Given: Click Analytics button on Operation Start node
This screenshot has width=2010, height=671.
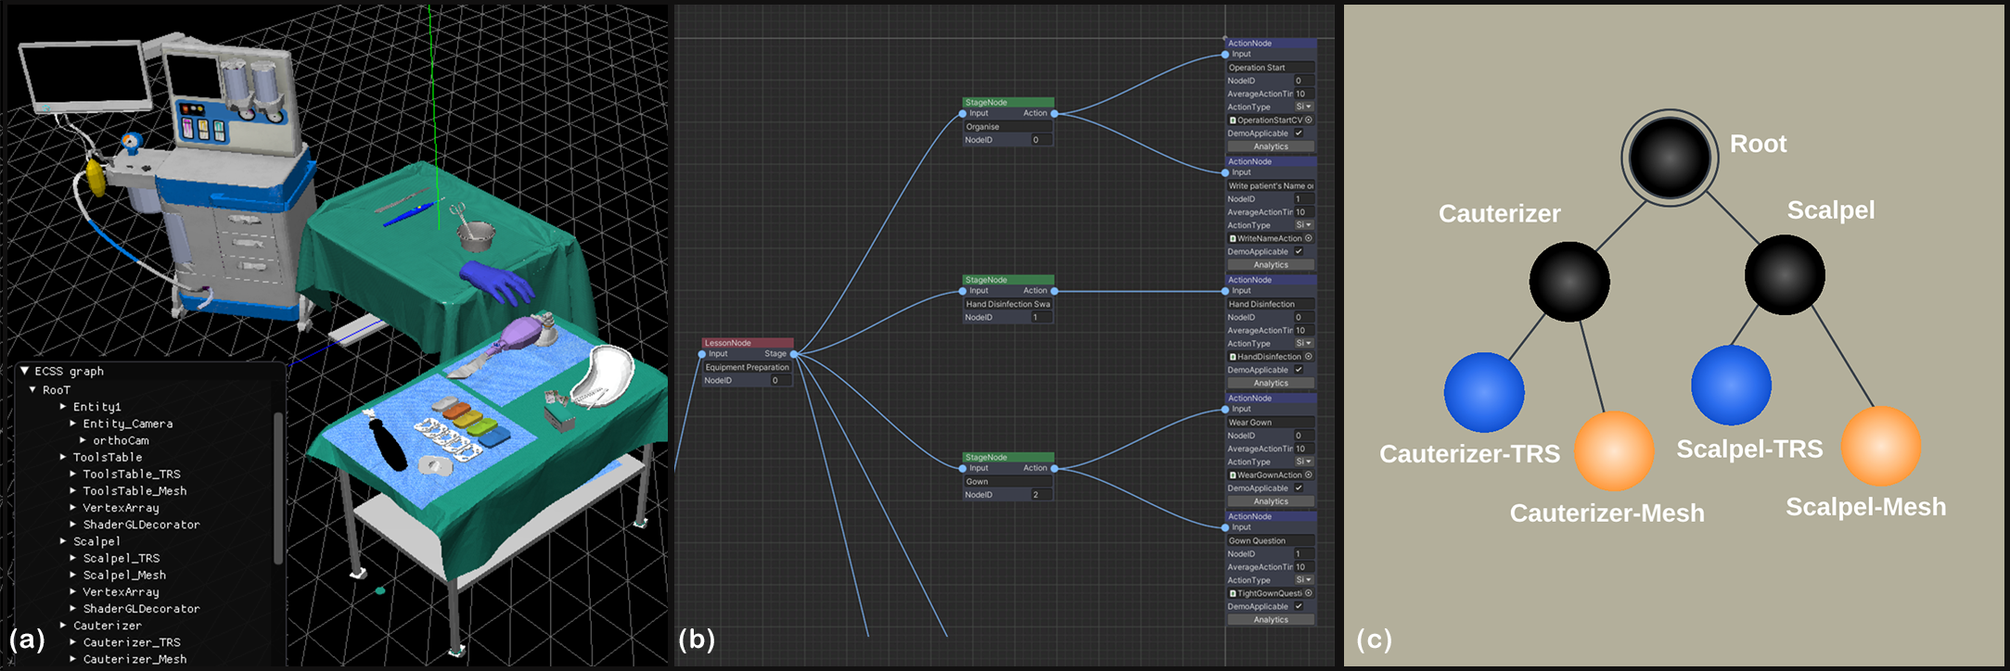Looking at the screenshot, I should point(1271,146).
